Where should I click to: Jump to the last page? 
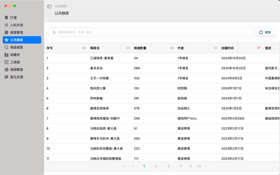(x=199, y=166)
